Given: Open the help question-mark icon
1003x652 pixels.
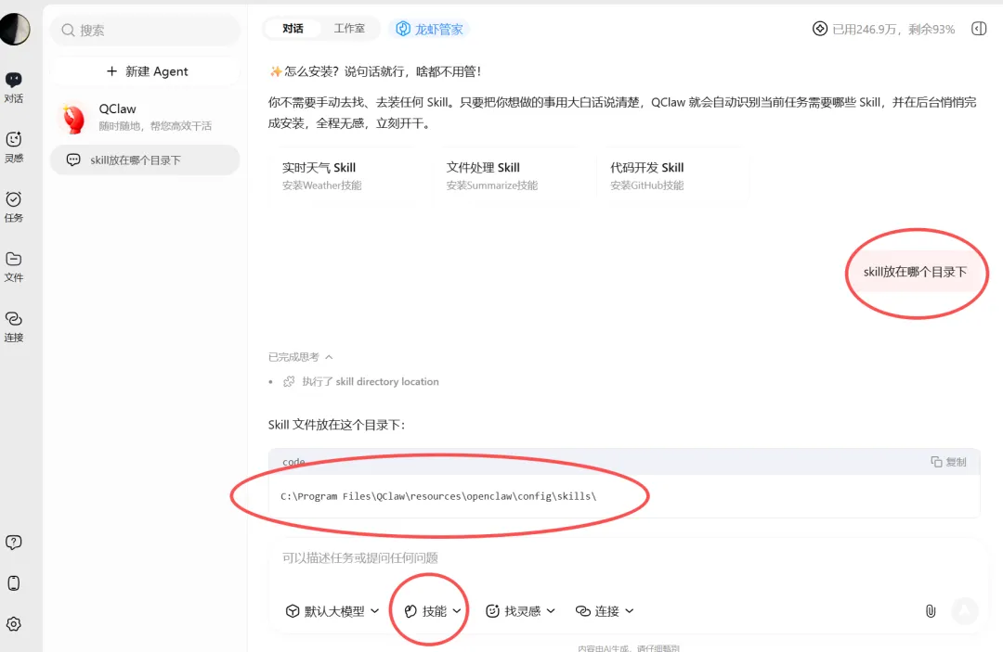Looking at the screenshot, I should click(13, 543).
